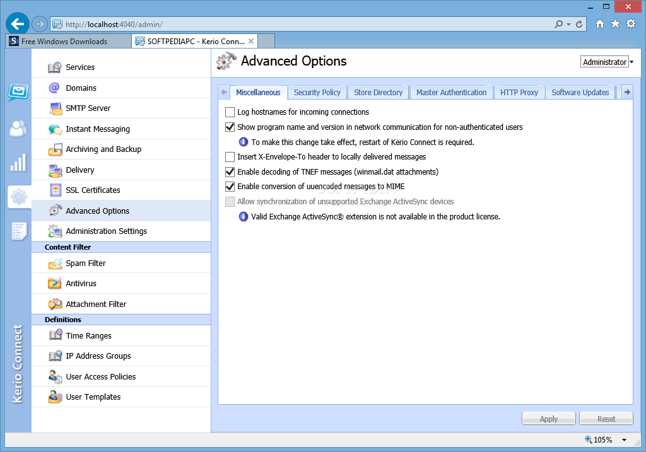This screenshot has height=452, width=646.
Task: Open the Accounts users section in left rail
Action: coord(18,128)
